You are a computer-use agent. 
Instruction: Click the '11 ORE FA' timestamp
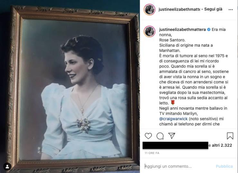coord(152,153)
